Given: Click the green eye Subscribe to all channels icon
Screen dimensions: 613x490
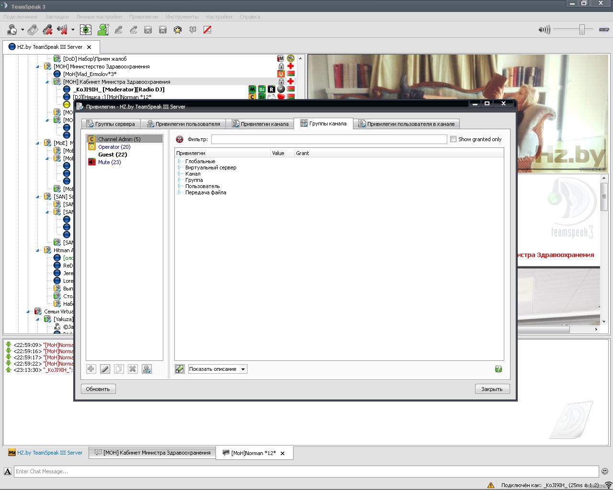Looking at the screenshot, I should 86,30.
